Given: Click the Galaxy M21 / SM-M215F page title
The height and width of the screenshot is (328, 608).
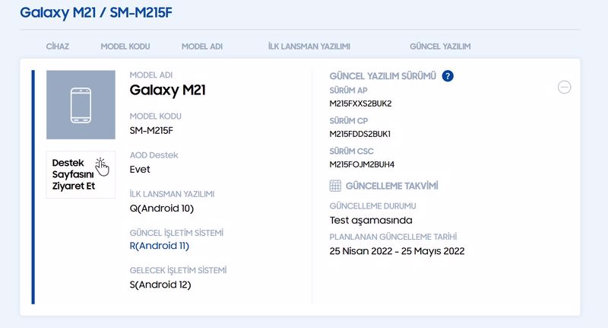Looking at the screenshot, I should click(97, 13).
